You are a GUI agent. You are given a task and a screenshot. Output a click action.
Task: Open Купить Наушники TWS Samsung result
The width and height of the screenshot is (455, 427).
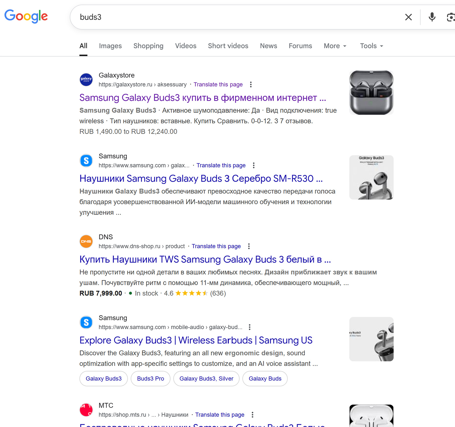pos(205,260)
